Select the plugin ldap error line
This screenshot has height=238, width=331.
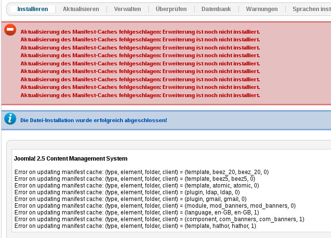point(127,192)
